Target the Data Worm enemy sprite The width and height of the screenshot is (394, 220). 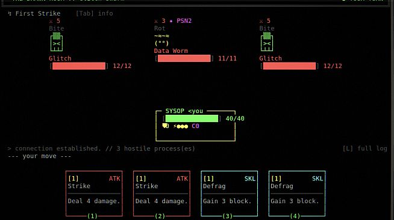pos(161,40)
